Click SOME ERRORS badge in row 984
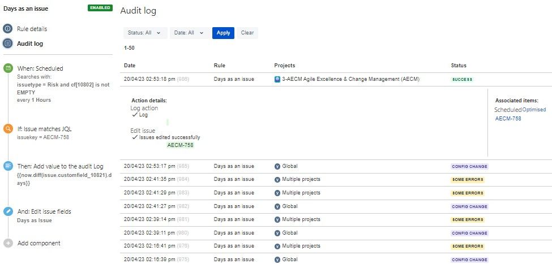Viewport: 552px width, 264px height. point(468,180)
